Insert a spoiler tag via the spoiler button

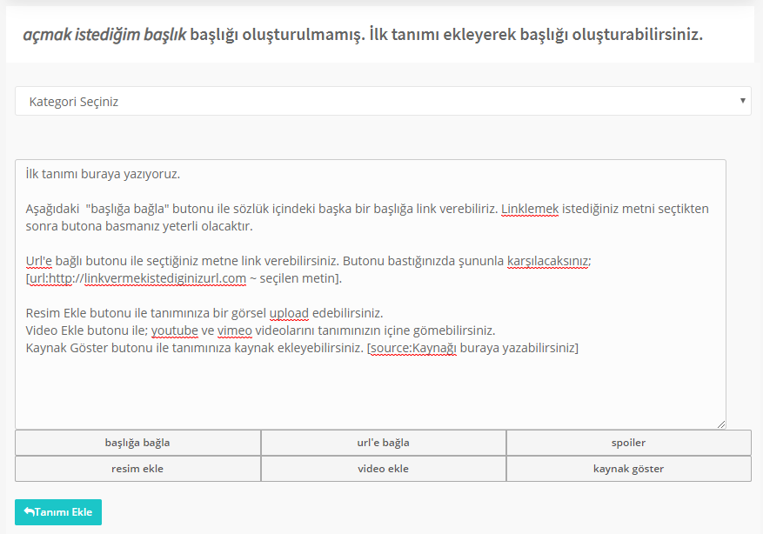point(629,443)
